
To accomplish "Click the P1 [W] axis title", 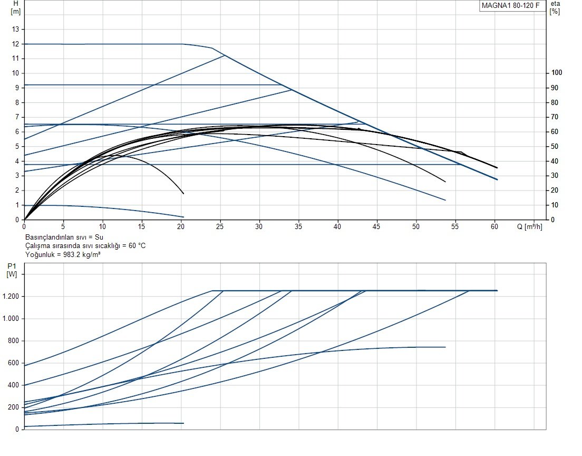I will [12, 270].
